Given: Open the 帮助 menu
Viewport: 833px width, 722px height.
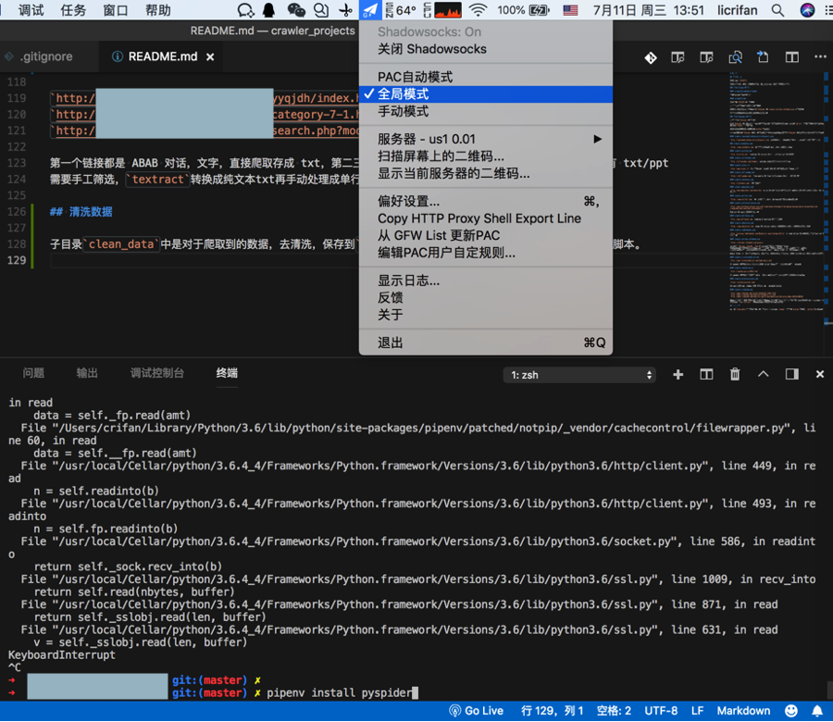Looking at the screenshot, I should [158, 10].
